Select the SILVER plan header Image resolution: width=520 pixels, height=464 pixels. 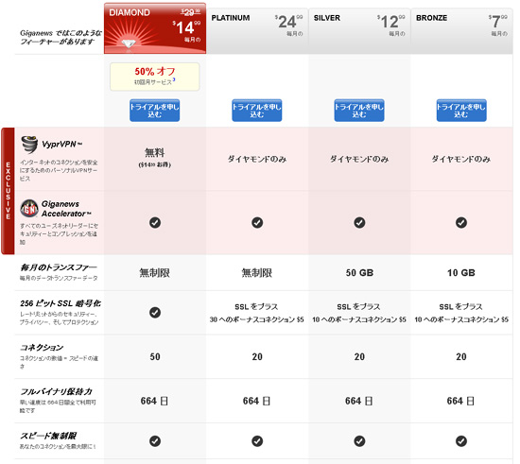point(359,31)
